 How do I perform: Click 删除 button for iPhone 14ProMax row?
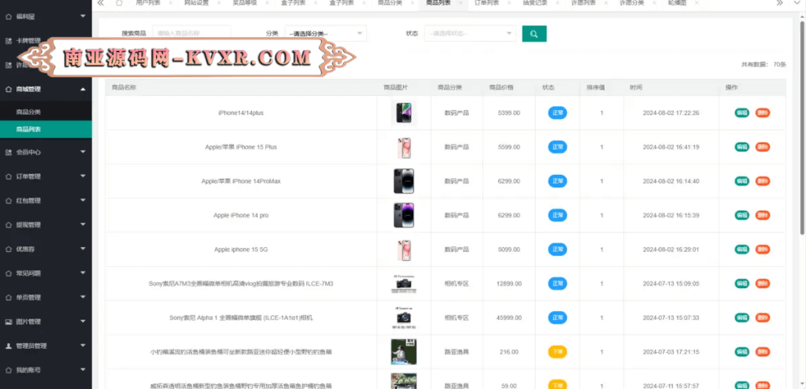(x=762, y=181)
